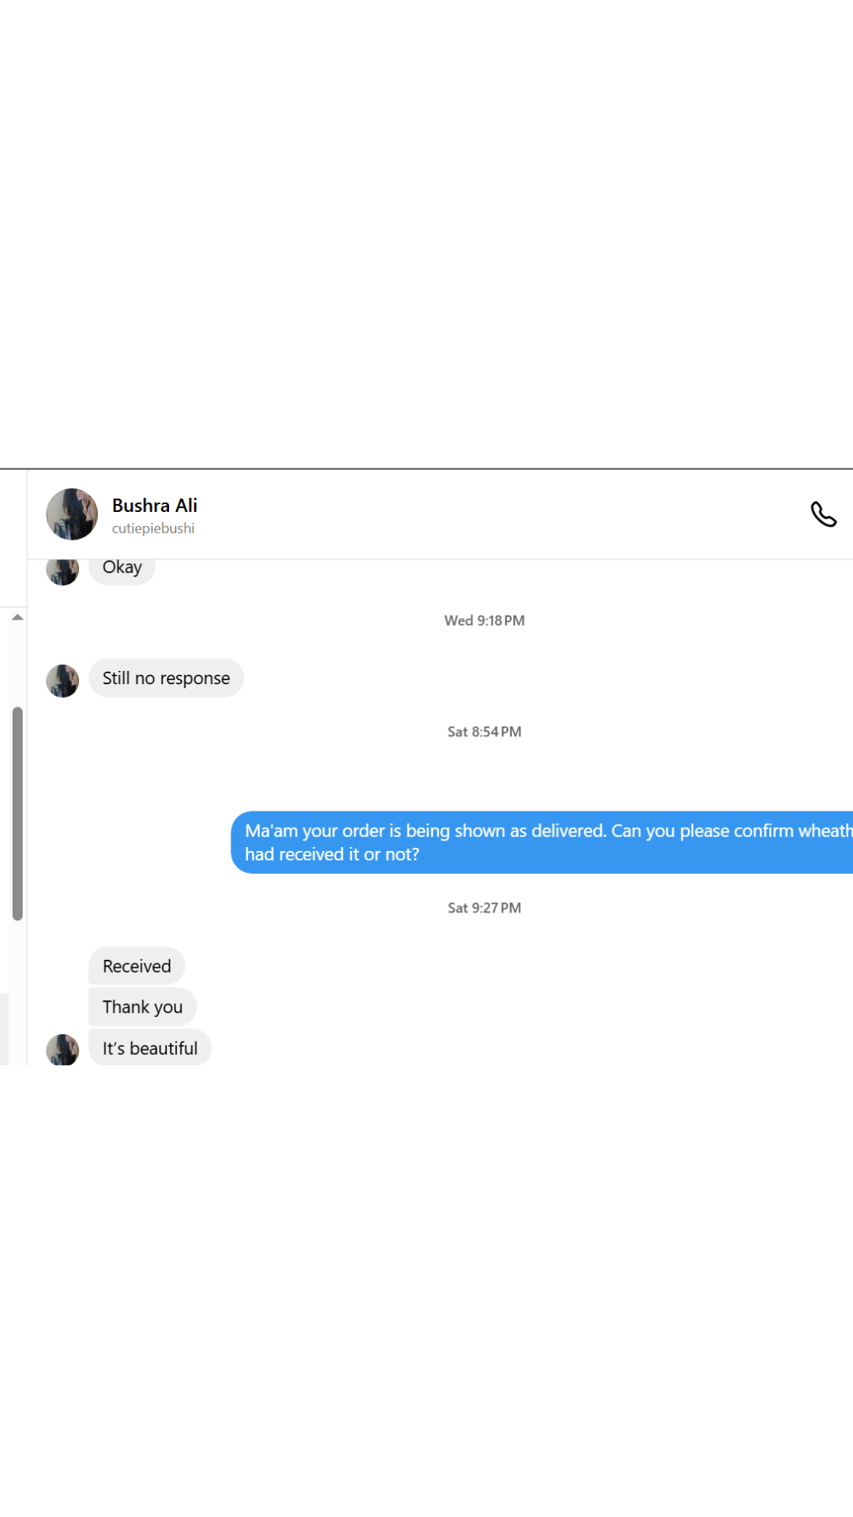Click the avatar beside "It's beautiful"
The image size is (853, 1517).
(x=62, y=1051)
